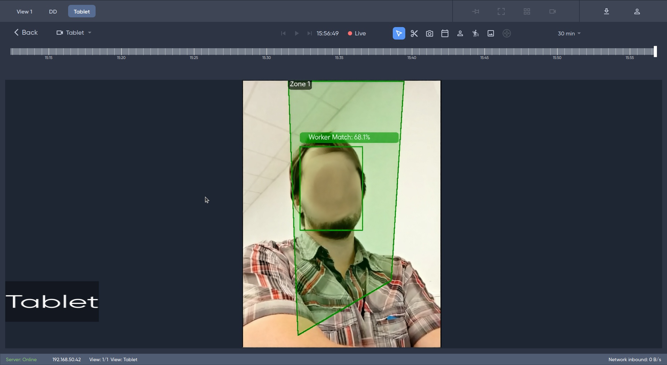The image size is (667, 365).
Task: Go back using the Back button
Action: click(26, 32)
